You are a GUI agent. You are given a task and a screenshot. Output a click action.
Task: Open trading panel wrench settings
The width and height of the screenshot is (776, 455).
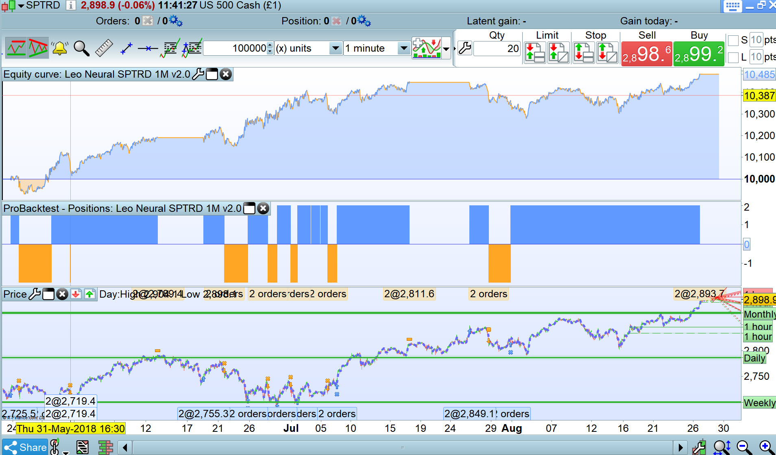pos(465,48)
